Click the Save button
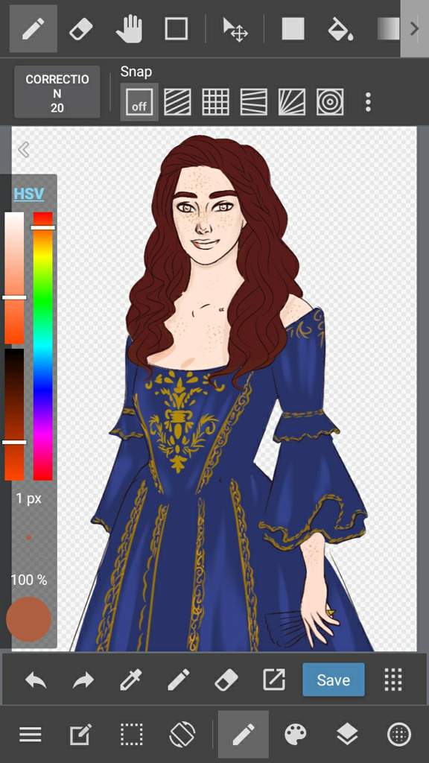Screen dimensions: 429x763 click(x=333, y=680)
